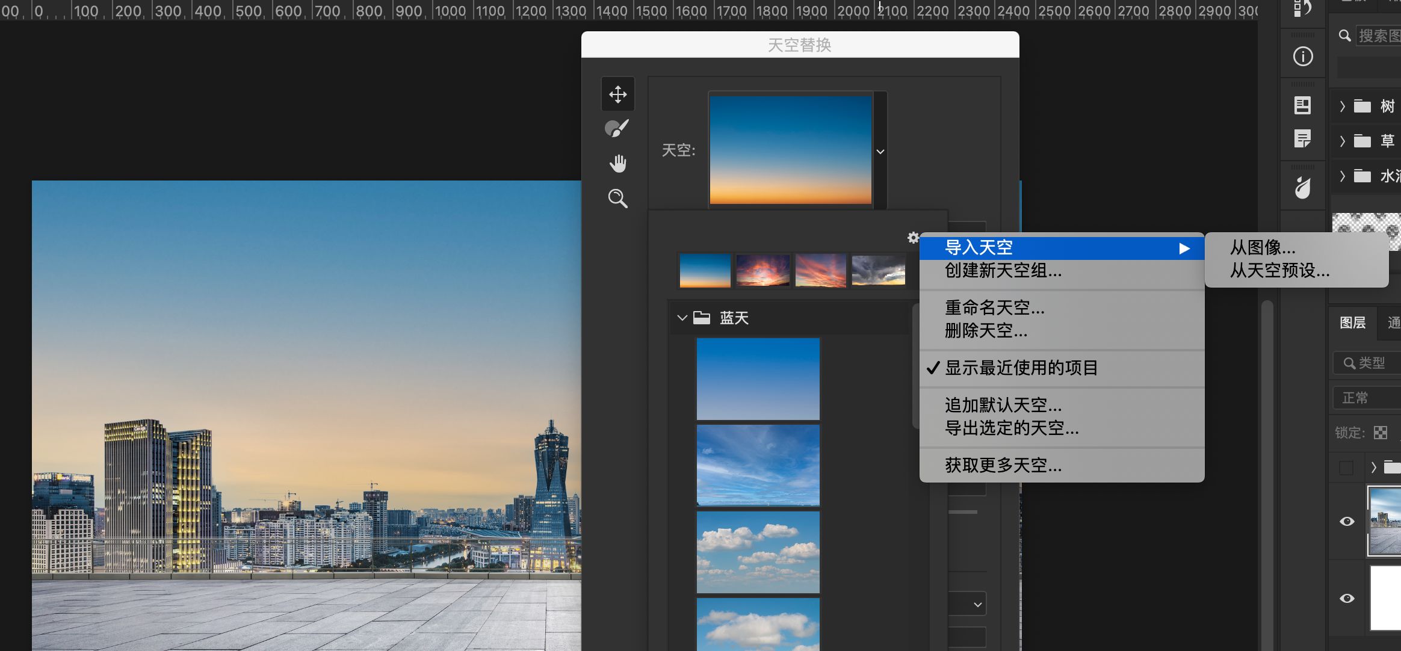Click the sky list vertical scrollbar

tap(916, 366)
